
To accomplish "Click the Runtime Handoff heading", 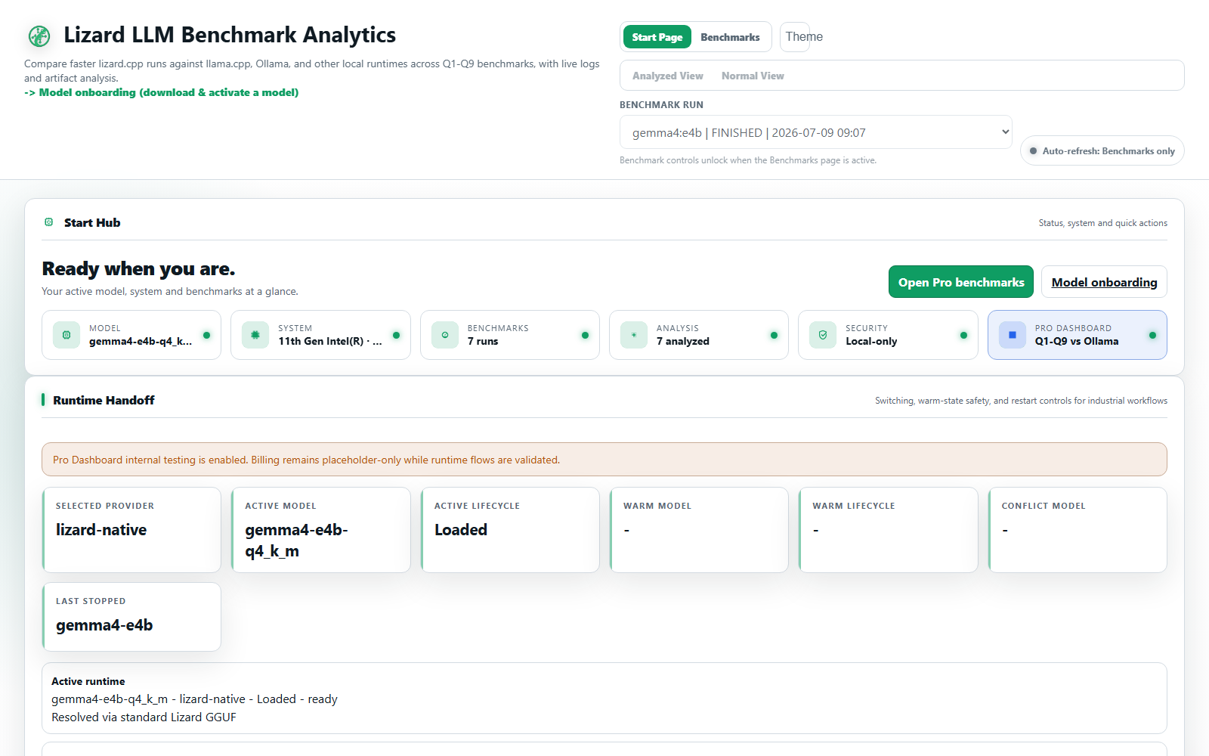I will point(104,400).
